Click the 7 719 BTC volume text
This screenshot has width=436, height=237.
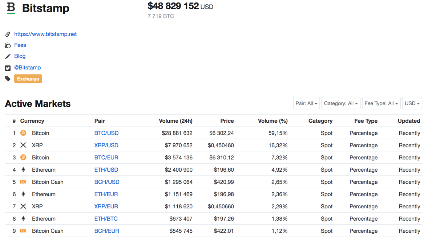(x=161, y=16)
